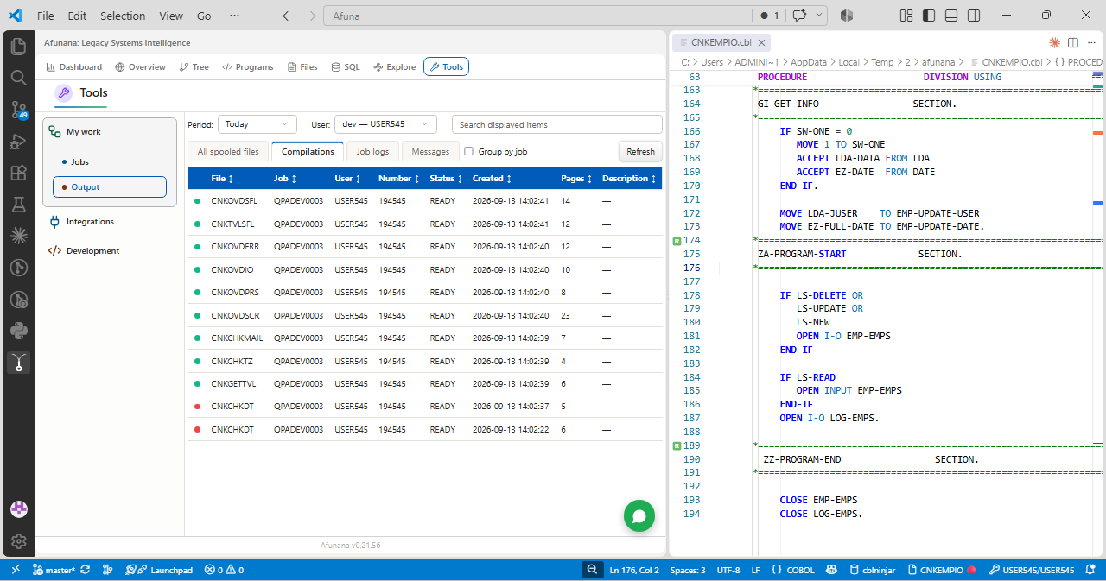Open the CNKCHKMAIL file row

click(x=425, y=338)
